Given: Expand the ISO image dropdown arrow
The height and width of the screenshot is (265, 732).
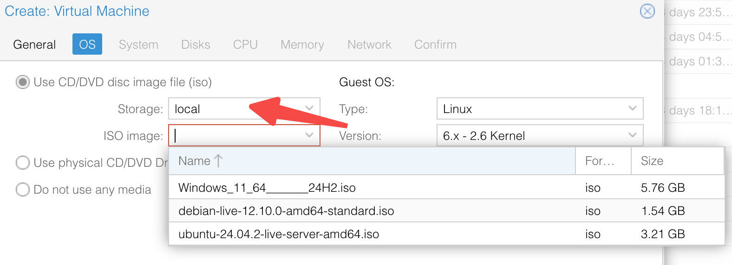Looking at the screenshot, I should (x=309, y=135).
